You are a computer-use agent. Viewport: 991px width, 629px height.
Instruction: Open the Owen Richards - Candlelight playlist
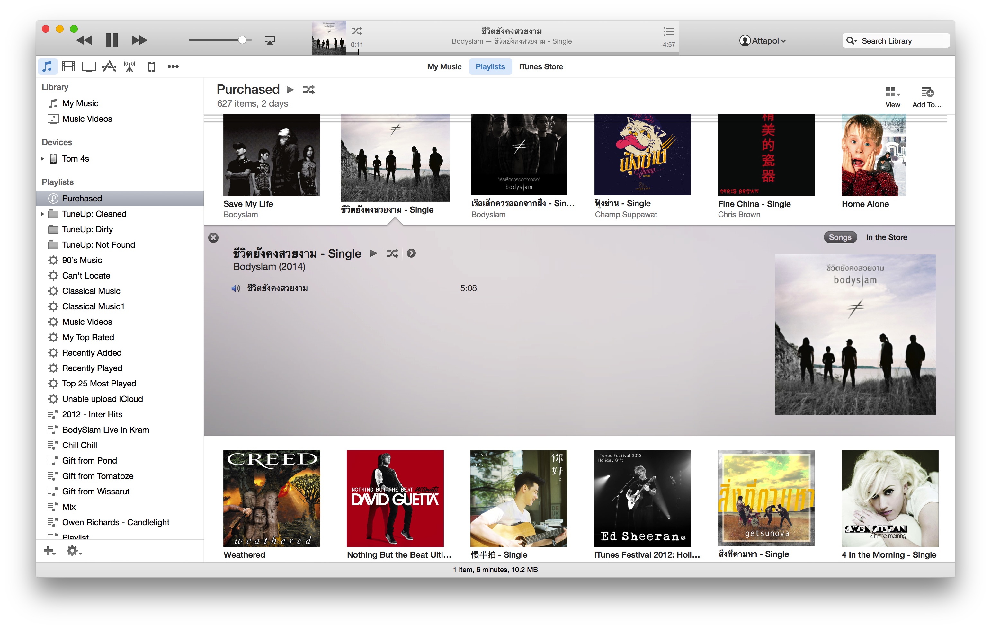coord(120,522)
